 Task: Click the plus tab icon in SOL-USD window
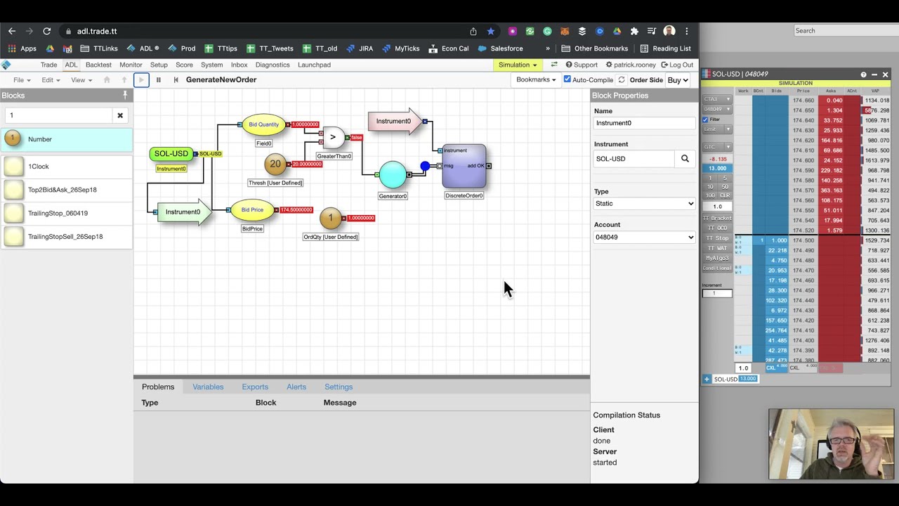[707, 379]
